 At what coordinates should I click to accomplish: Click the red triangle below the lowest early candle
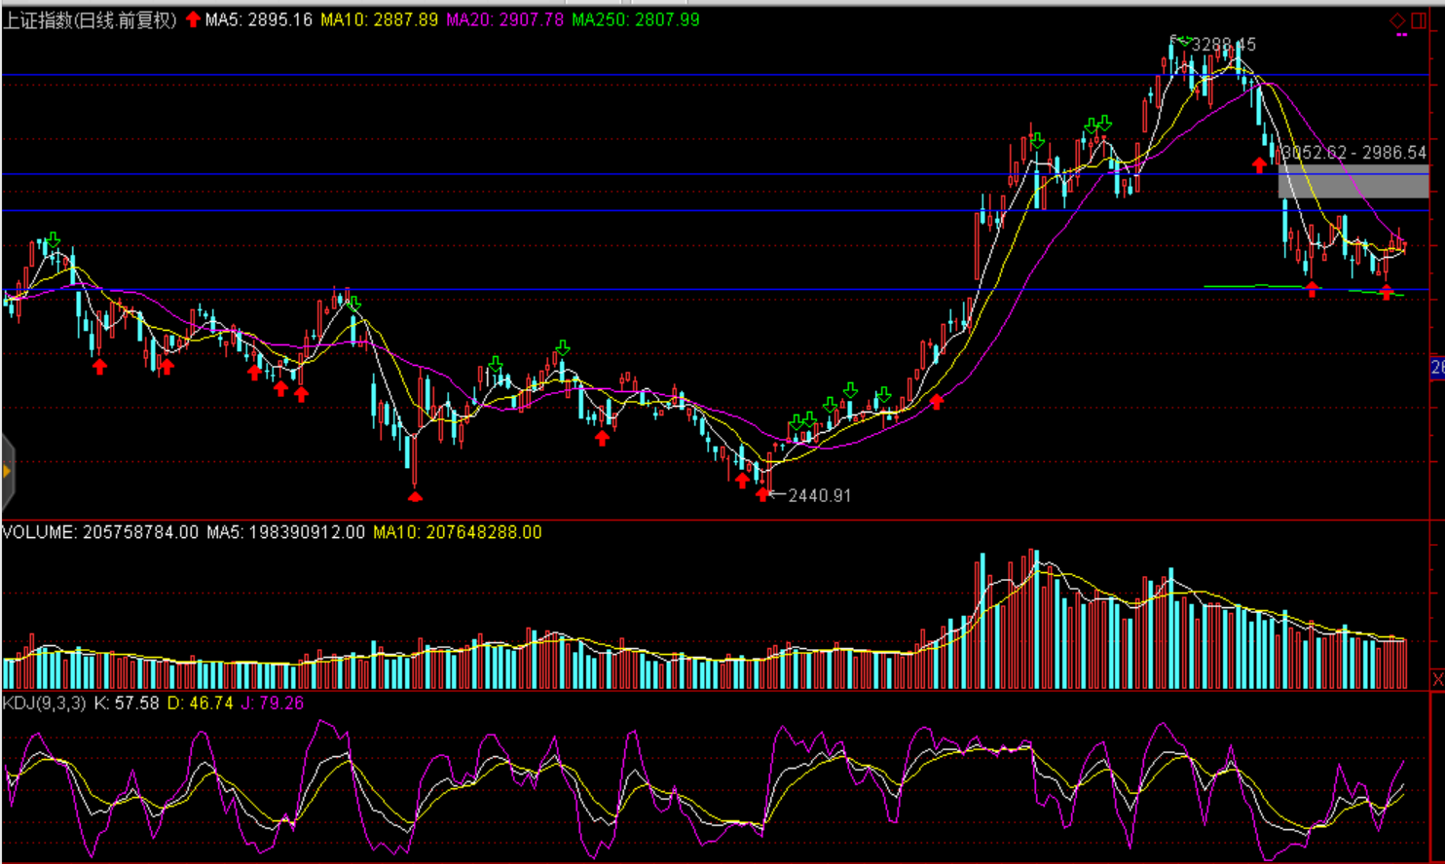[x=415, y=497]
